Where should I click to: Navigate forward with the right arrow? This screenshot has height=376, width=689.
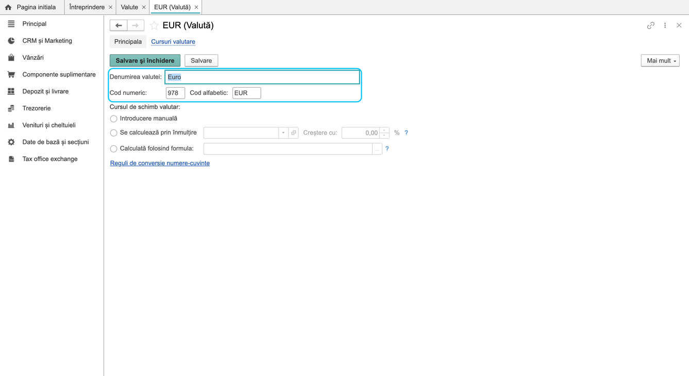pyautogui.click(x=136, y=25)
